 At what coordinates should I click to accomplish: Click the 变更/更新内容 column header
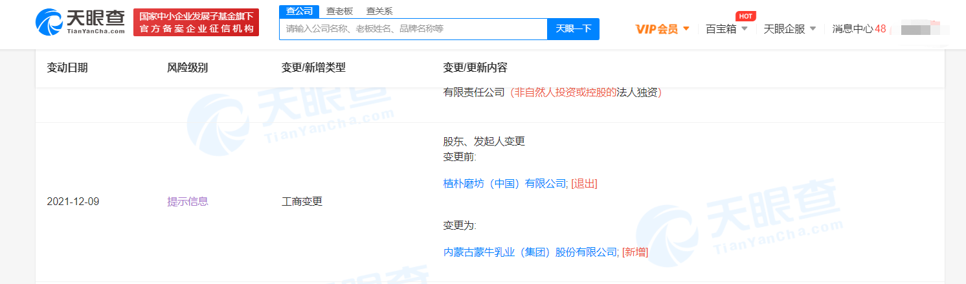tap(475, 68)
